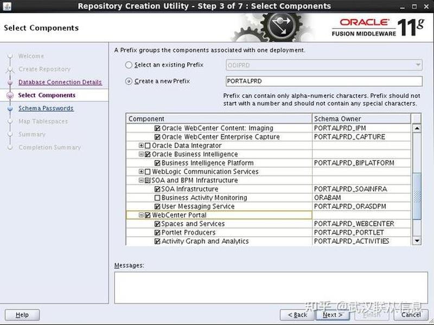Open the Schema Passwords step link
This screenshot has width=434, height=325.
[x=46, y=108]
